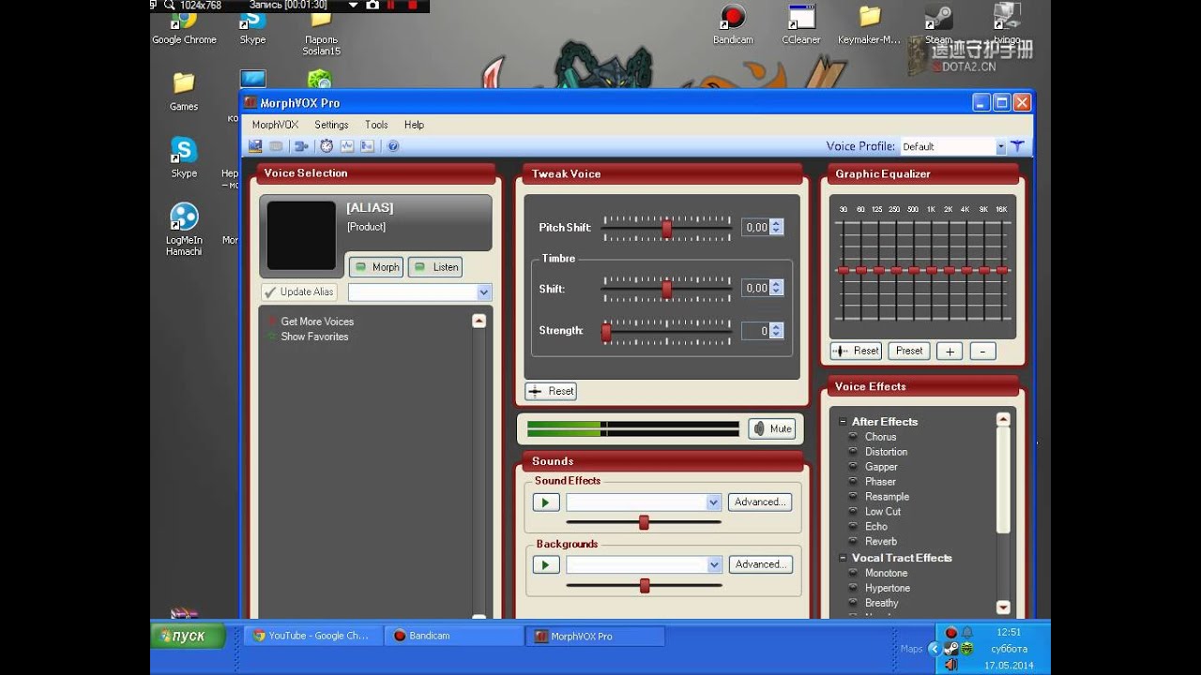Screen dimensions: 1201x675
Task: Click the magnifier icon in the recorder bar
Action: click(169, 5)
